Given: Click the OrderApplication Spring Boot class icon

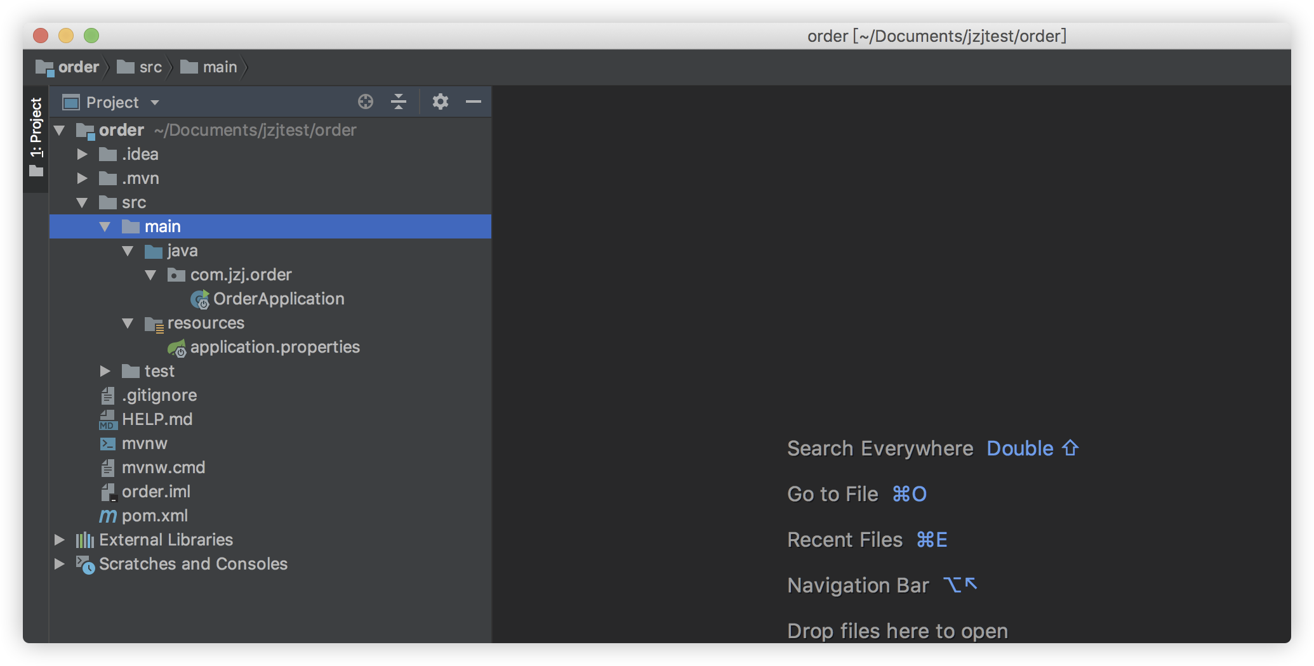Looking at the screenshot, I should [200, 299].
